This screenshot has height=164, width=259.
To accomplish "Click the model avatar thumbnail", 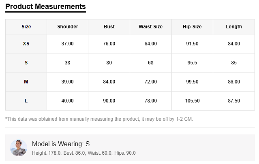I will (x=19, y=148).
